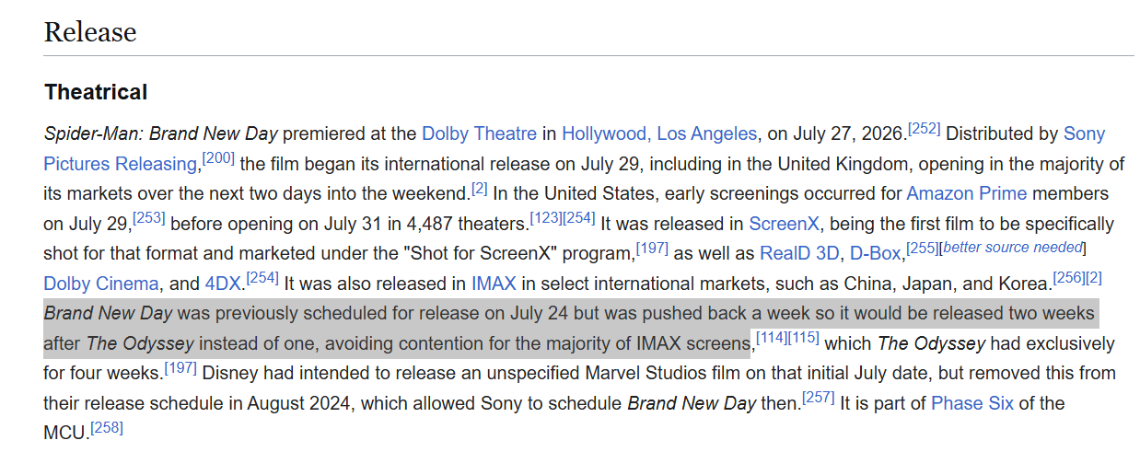Open the D-Box link
1140x452 pixels.
pyautogui.click(x=876, y=253)
